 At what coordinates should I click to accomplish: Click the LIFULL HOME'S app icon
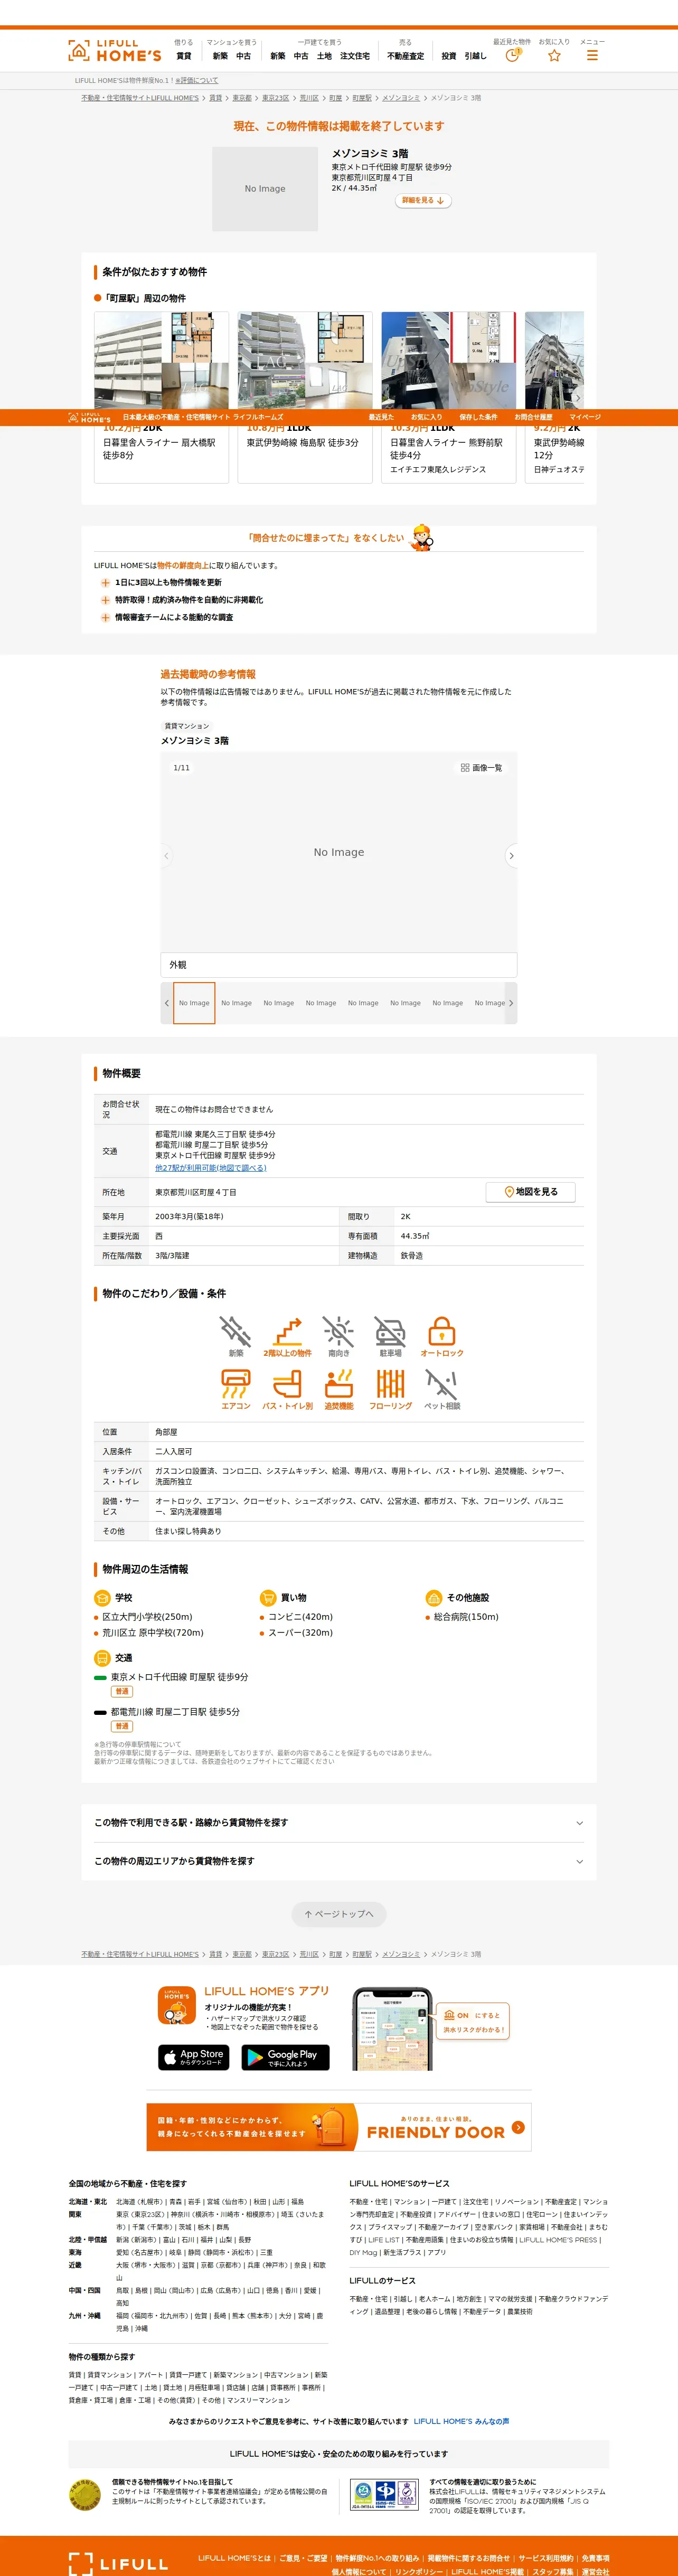pos(177,2005)
